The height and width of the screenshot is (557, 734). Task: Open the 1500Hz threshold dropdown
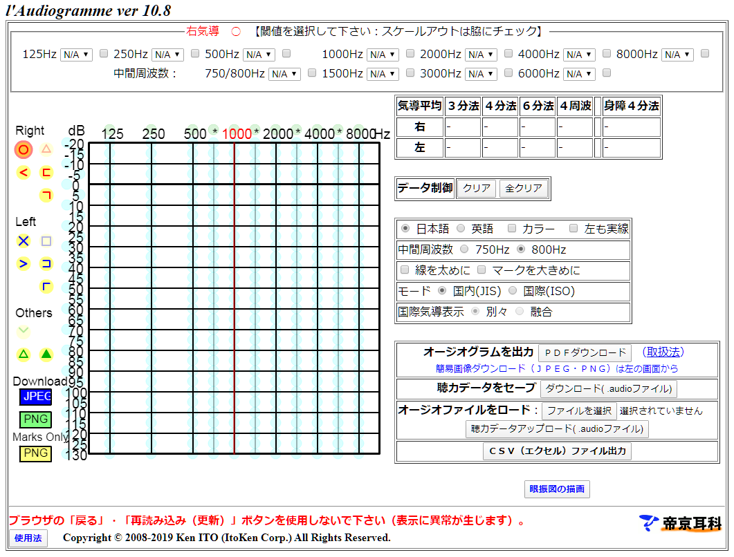pos(383,74)
